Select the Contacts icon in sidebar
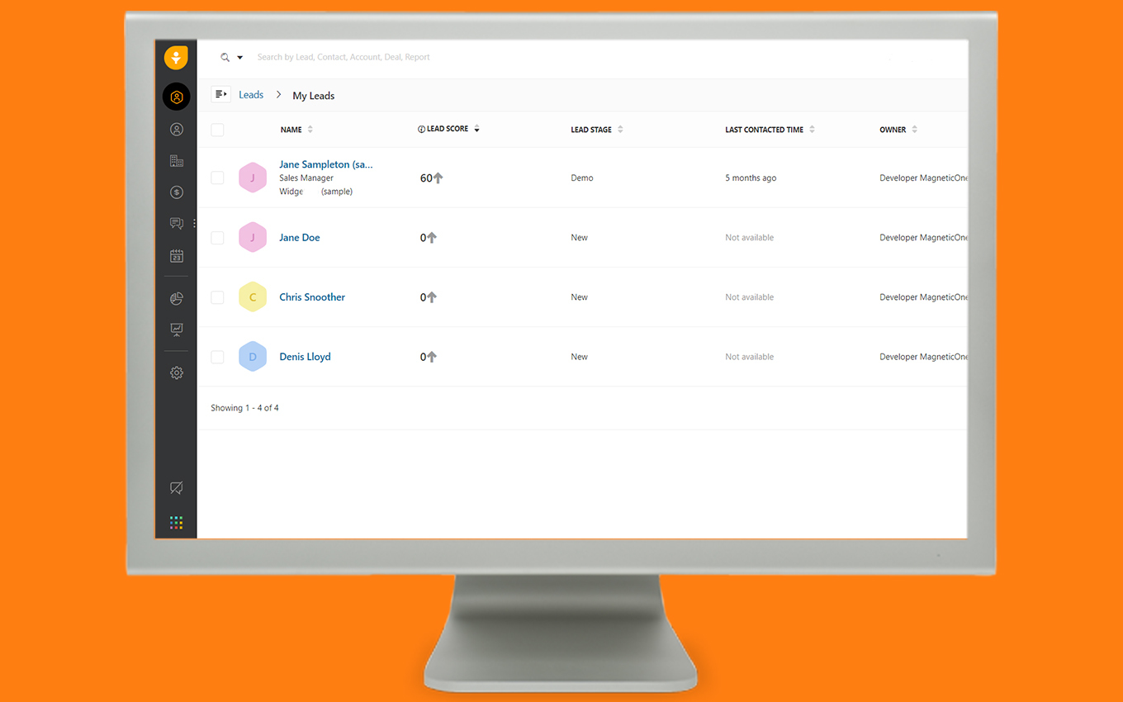 [x=176, y=129]
